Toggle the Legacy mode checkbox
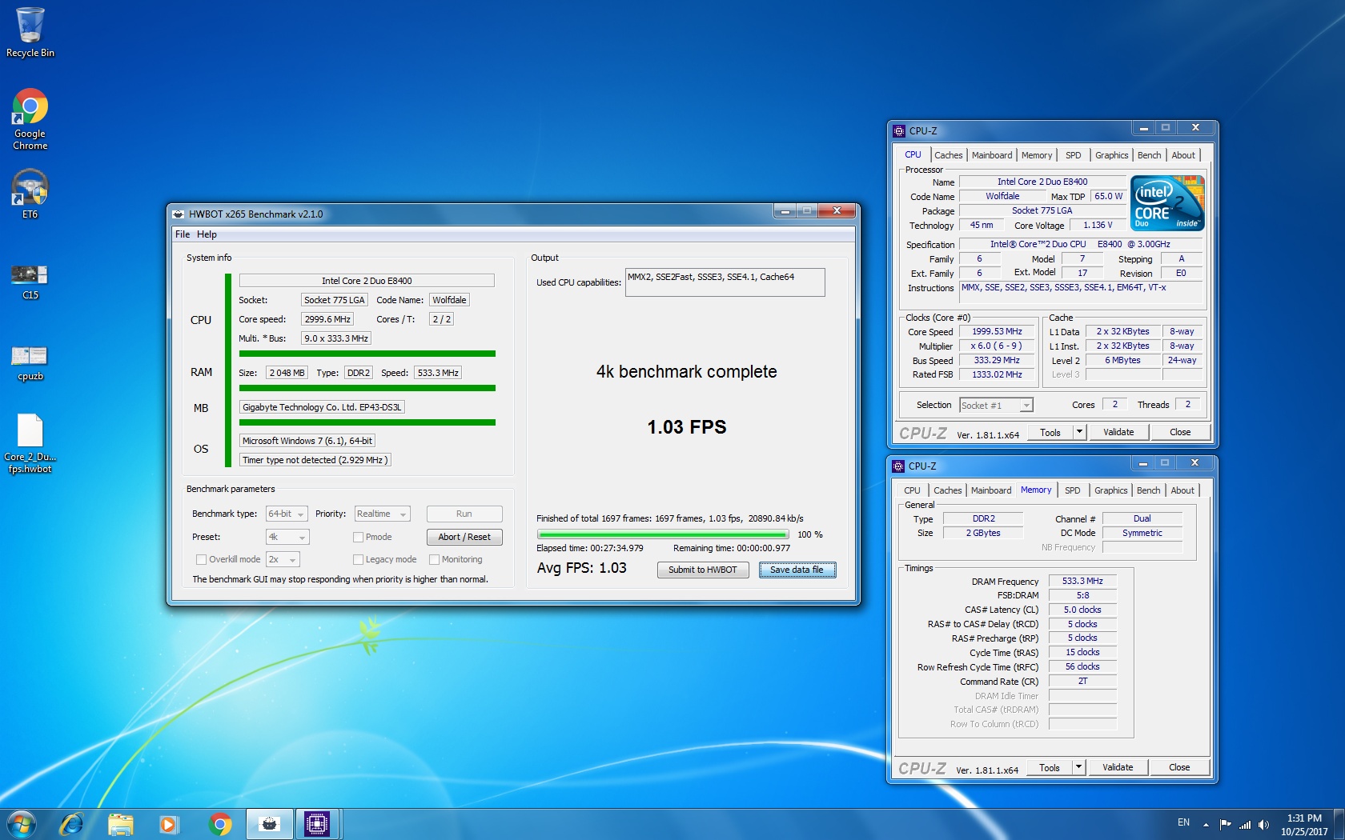Viewport: 1345px width, 840px height. point(358,559)
